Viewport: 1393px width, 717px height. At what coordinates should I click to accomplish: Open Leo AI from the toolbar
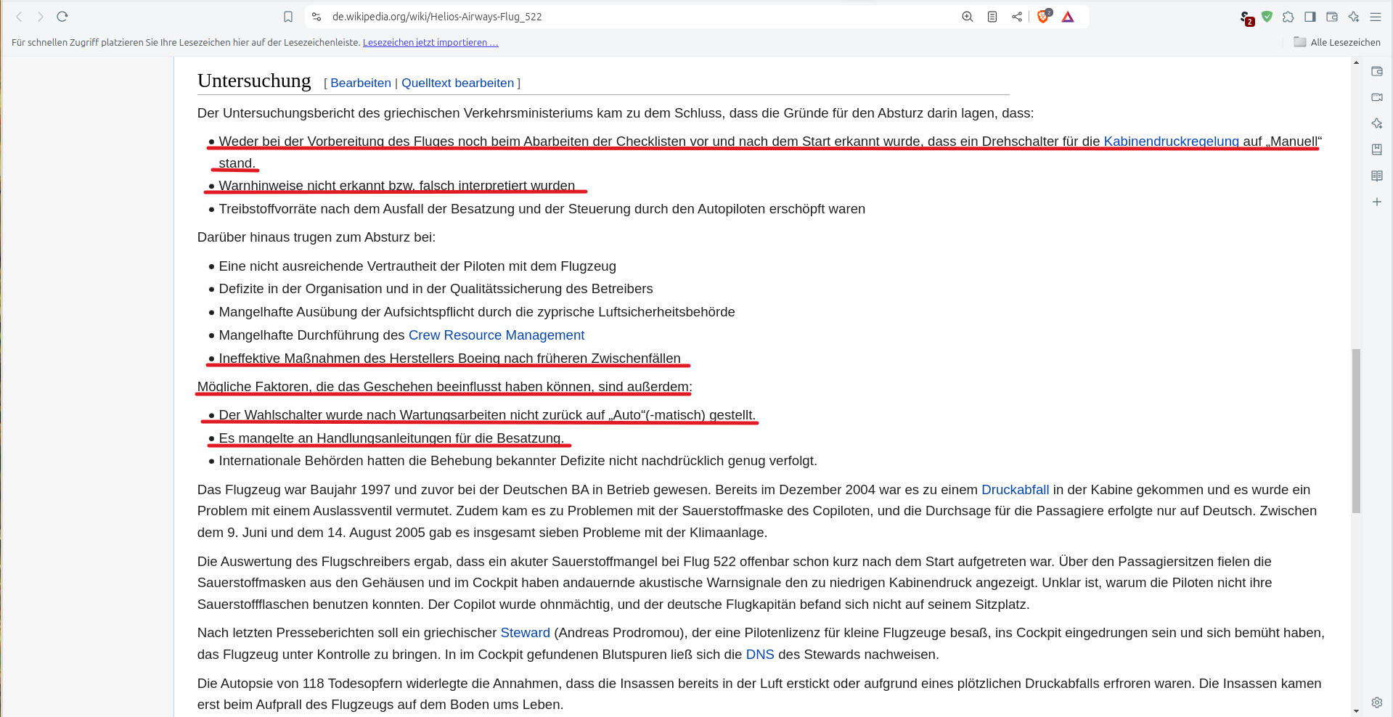pos(1354,17)
